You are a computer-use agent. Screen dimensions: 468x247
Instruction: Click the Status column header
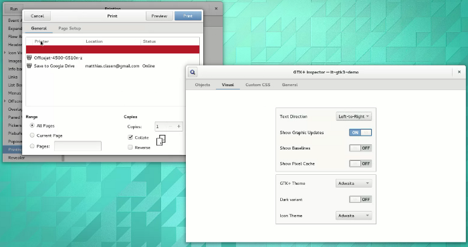(x=170, y=41)
